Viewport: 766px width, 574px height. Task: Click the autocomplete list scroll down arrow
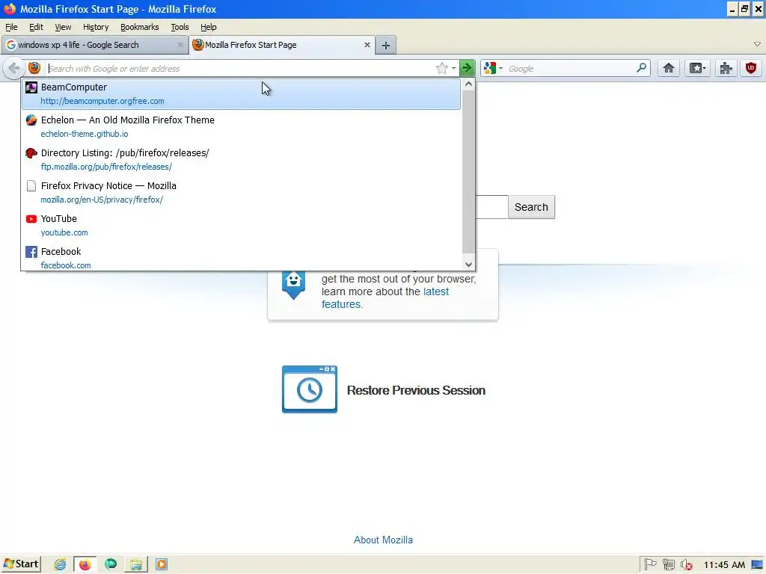point(468,264)
